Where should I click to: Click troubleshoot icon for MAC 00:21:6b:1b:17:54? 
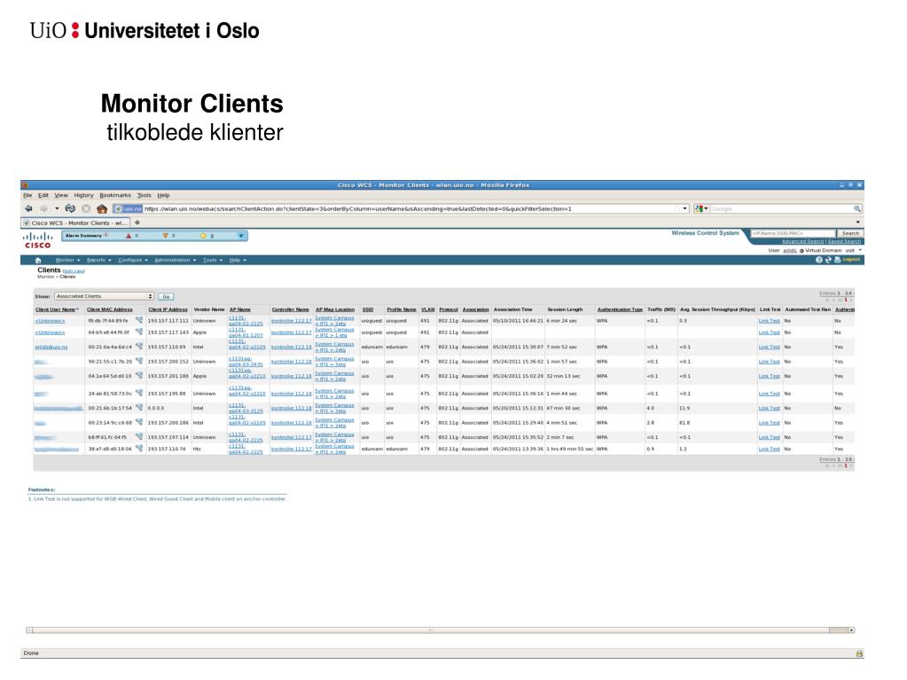139,407
